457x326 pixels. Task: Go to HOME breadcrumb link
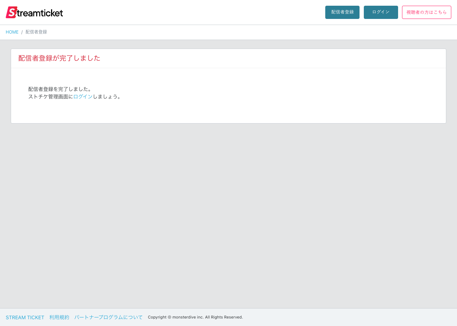click(12, 32)
